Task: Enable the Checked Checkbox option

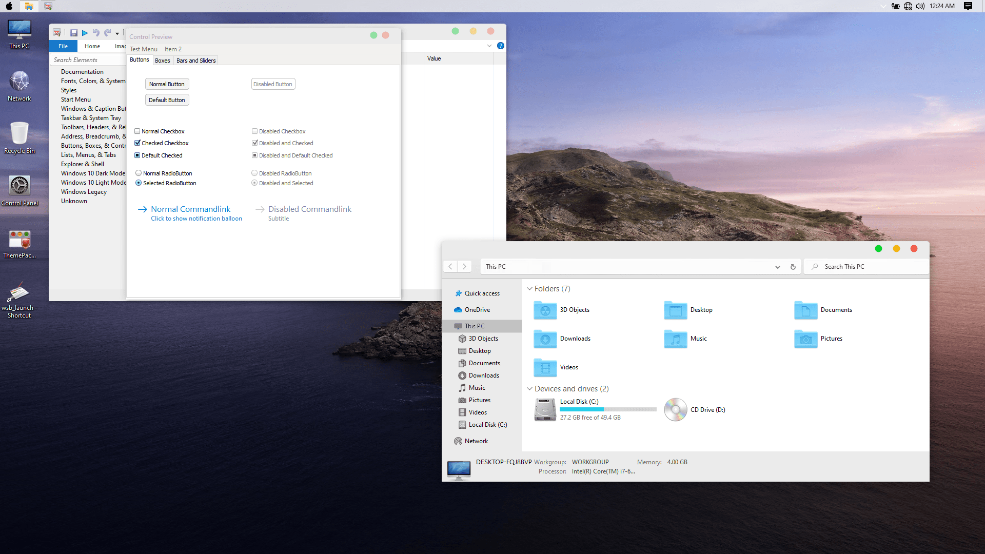Action: (x=137, y=143)
